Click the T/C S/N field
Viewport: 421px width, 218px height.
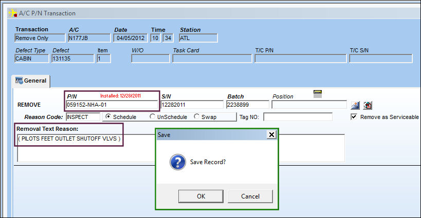[381, 58]
